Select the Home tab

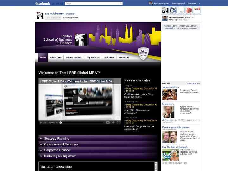(x=43, y=58)
